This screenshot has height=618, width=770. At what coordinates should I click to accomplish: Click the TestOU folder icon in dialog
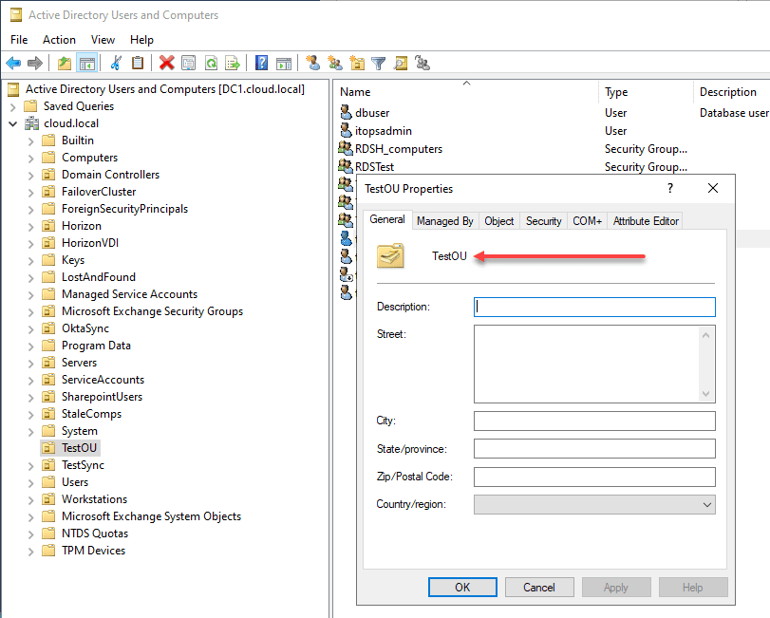[390, 255]
